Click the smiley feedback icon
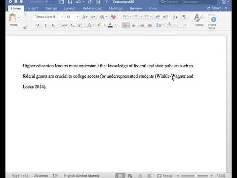The height and width of the screenshot is (178, 237). tap(224, 2)
